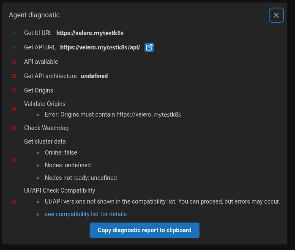Click the Online: false entry
The width and height of the screenshot is (295, 250).
coord(61,152)
